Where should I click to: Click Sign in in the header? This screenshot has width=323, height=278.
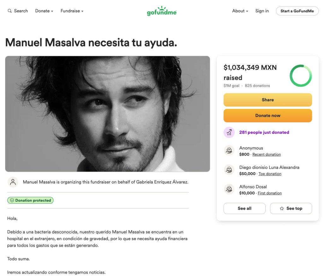click(x=262, y=11)
